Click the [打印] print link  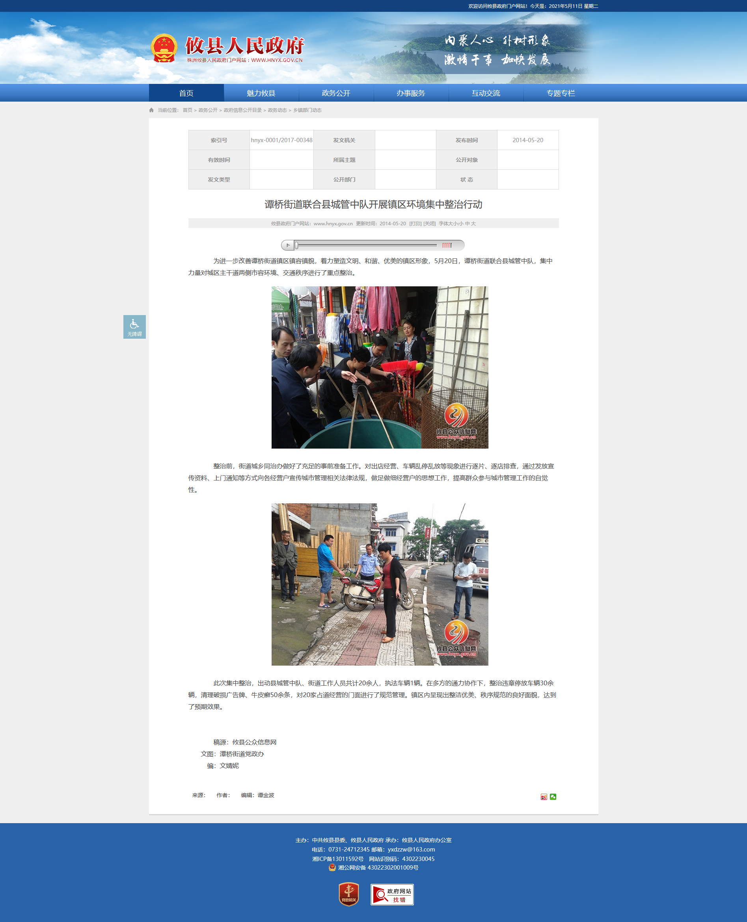point(415,224)
